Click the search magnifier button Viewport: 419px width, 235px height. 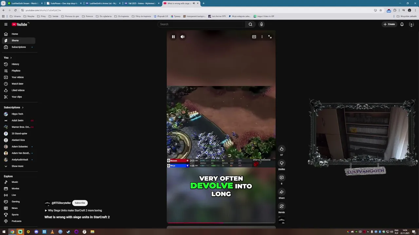point(250,24)
